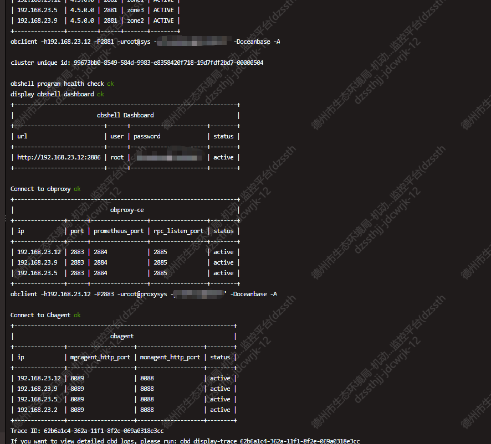Image resolution: width=491 pixels, height=444 pixels.
Task: Click 'zone2' in the 192.168.23.9 row
Action: (135, 20)
